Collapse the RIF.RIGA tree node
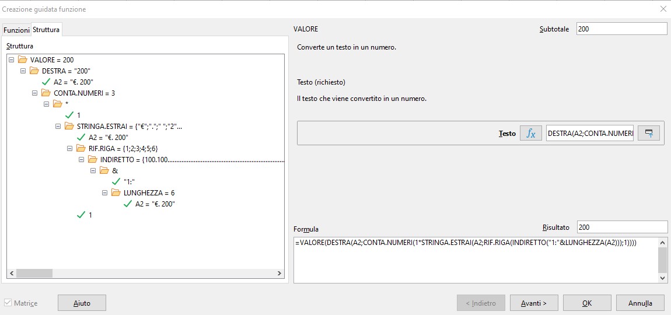 (70, 148)
